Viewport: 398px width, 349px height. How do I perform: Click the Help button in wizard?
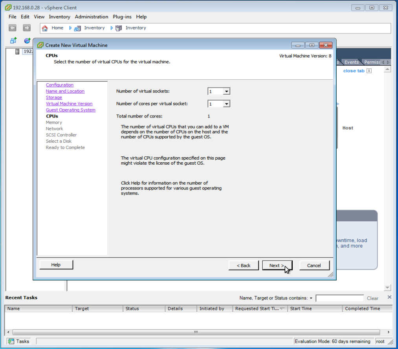[x=56, y=265]
